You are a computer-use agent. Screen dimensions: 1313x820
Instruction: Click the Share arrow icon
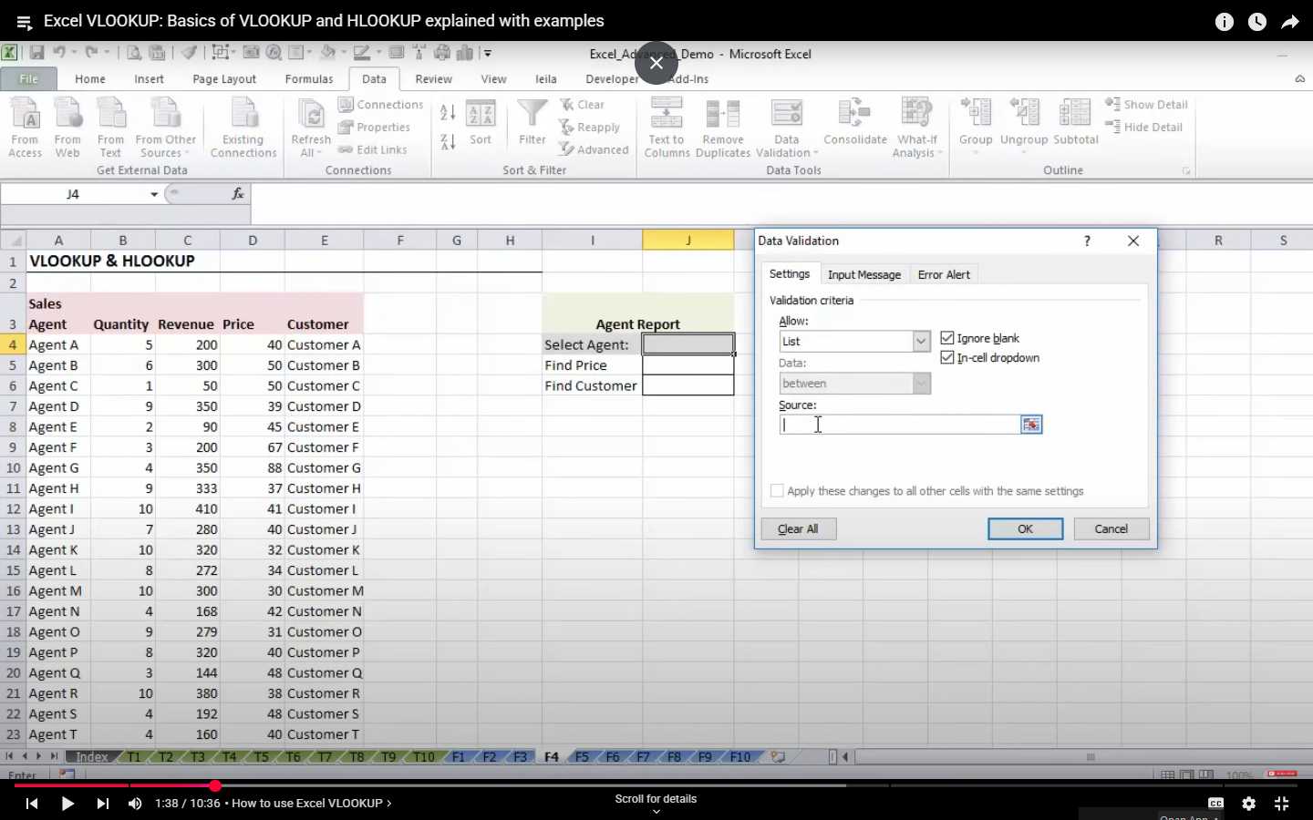pyautogui.click(x=1290, y=22)
